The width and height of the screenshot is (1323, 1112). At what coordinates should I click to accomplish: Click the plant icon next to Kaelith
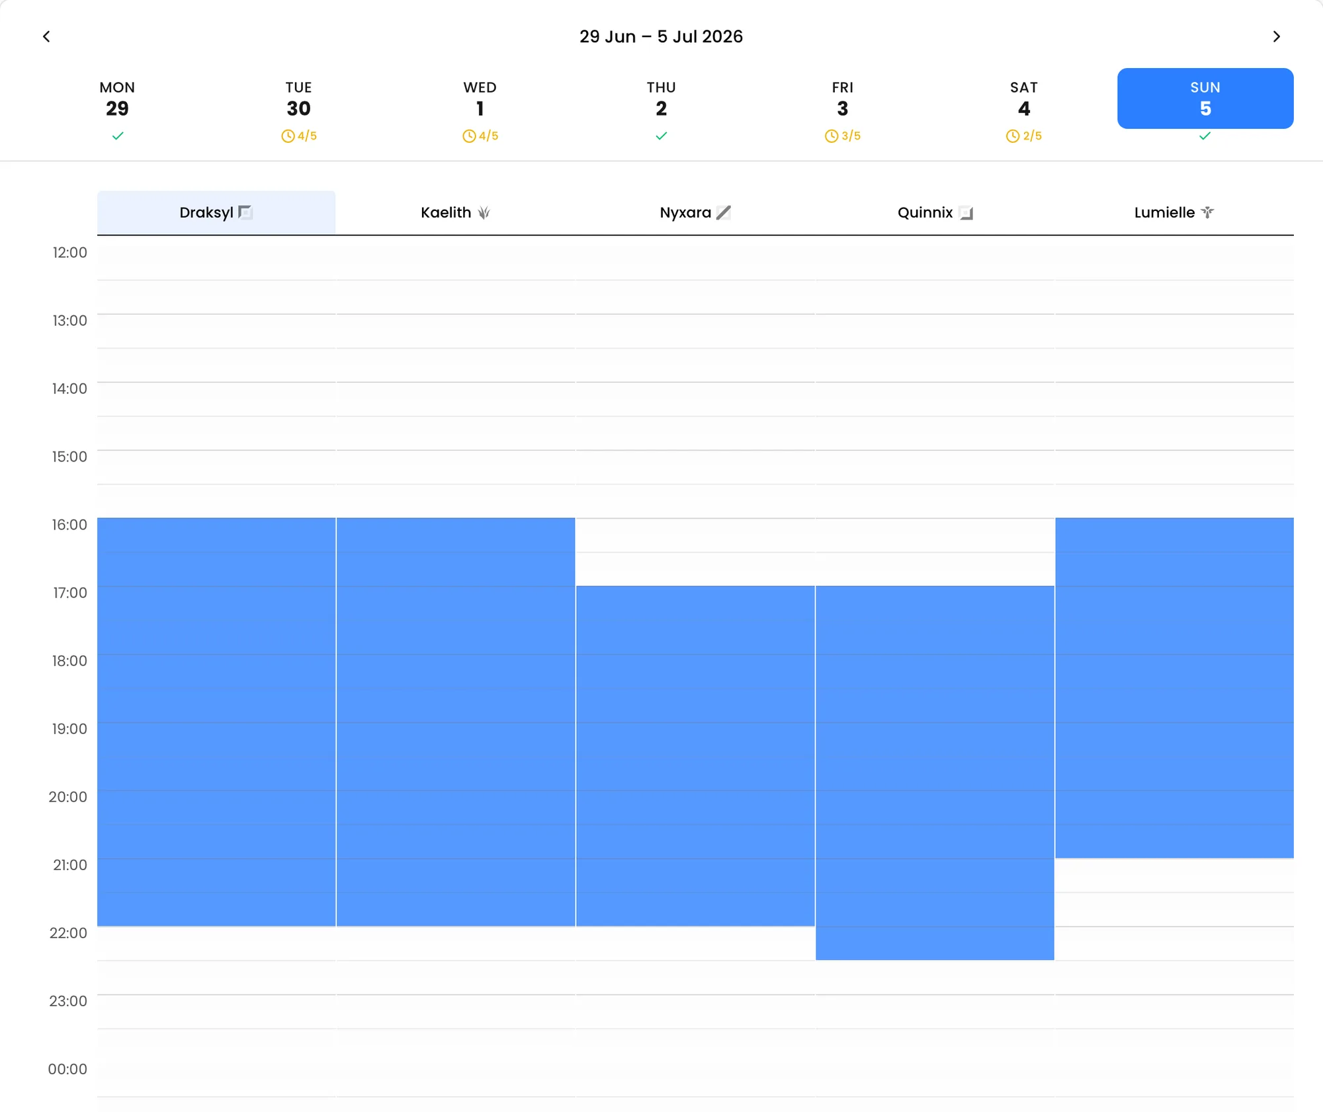pyautogui.click(x=484, y=212)
